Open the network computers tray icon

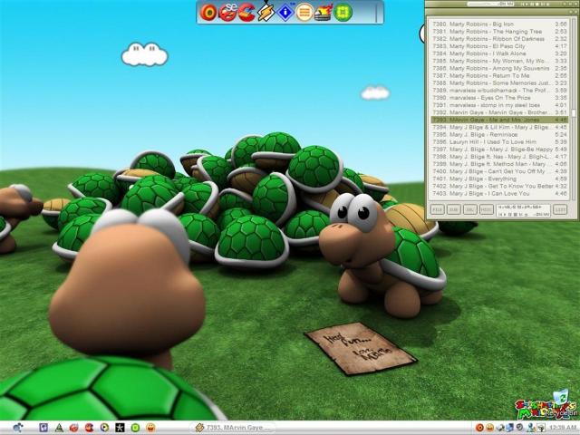(x=509, y=428)
